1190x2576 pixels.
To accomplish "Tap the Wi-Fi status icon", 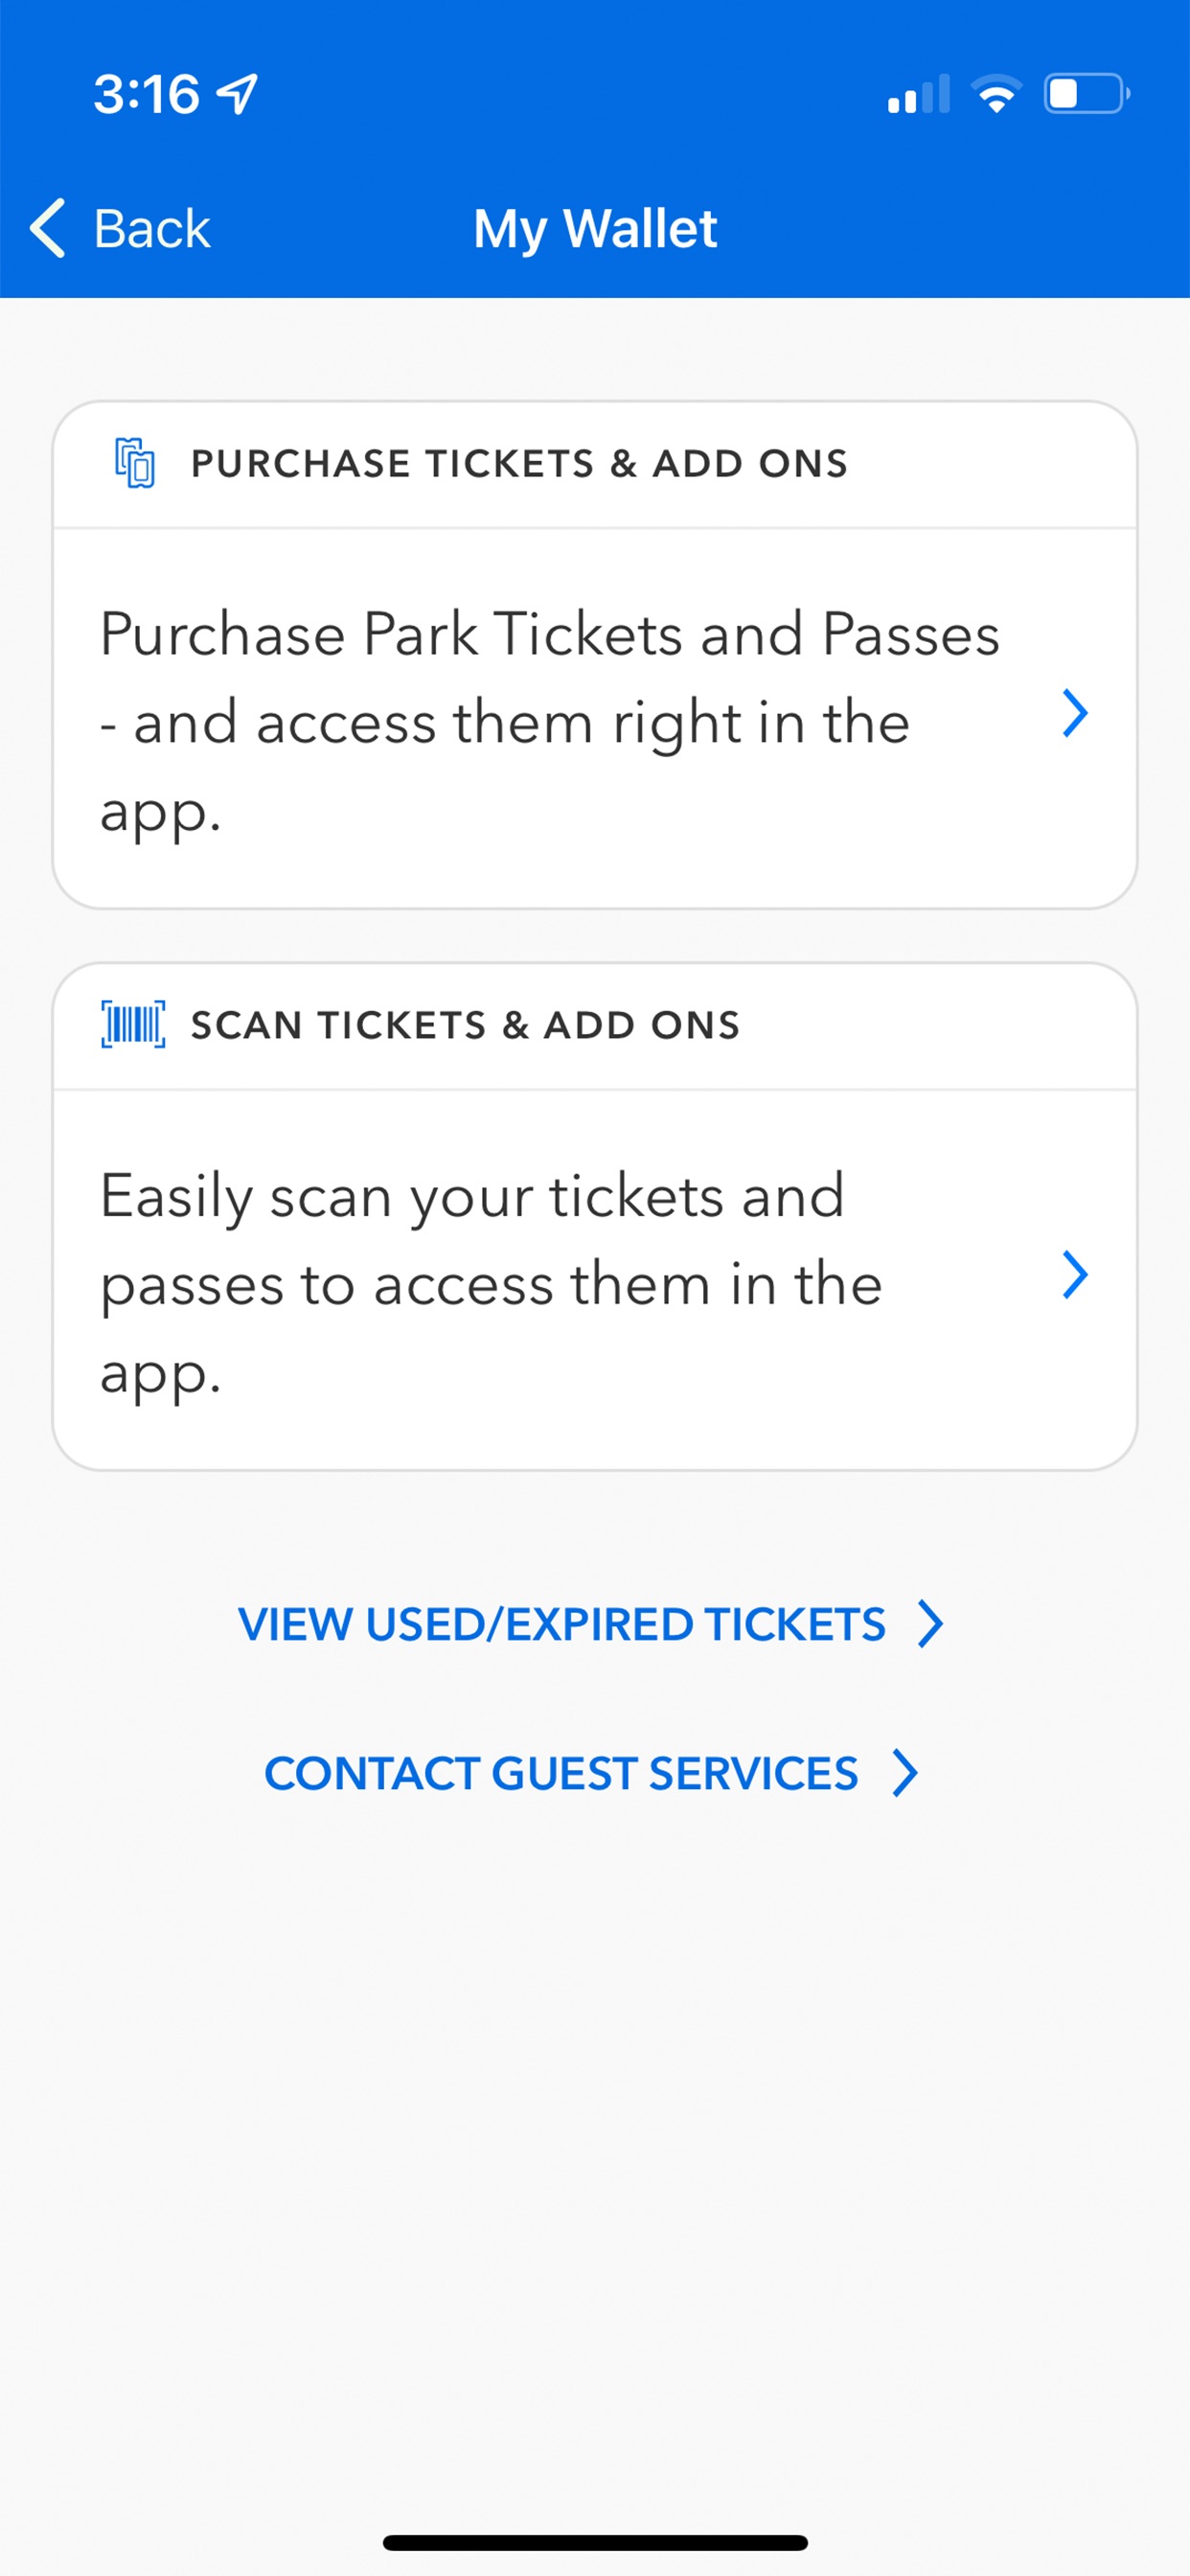I will [996, 94].
